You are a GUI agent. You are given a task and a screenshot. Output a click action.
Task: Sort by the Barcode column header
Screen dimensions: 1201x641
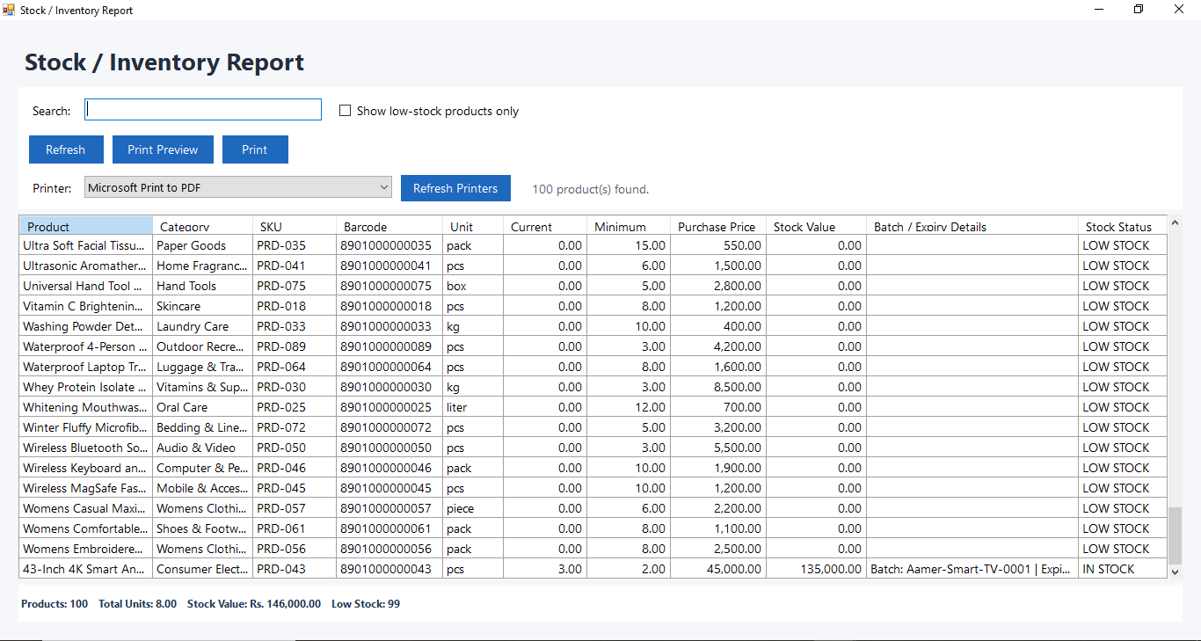pos(389,226)
